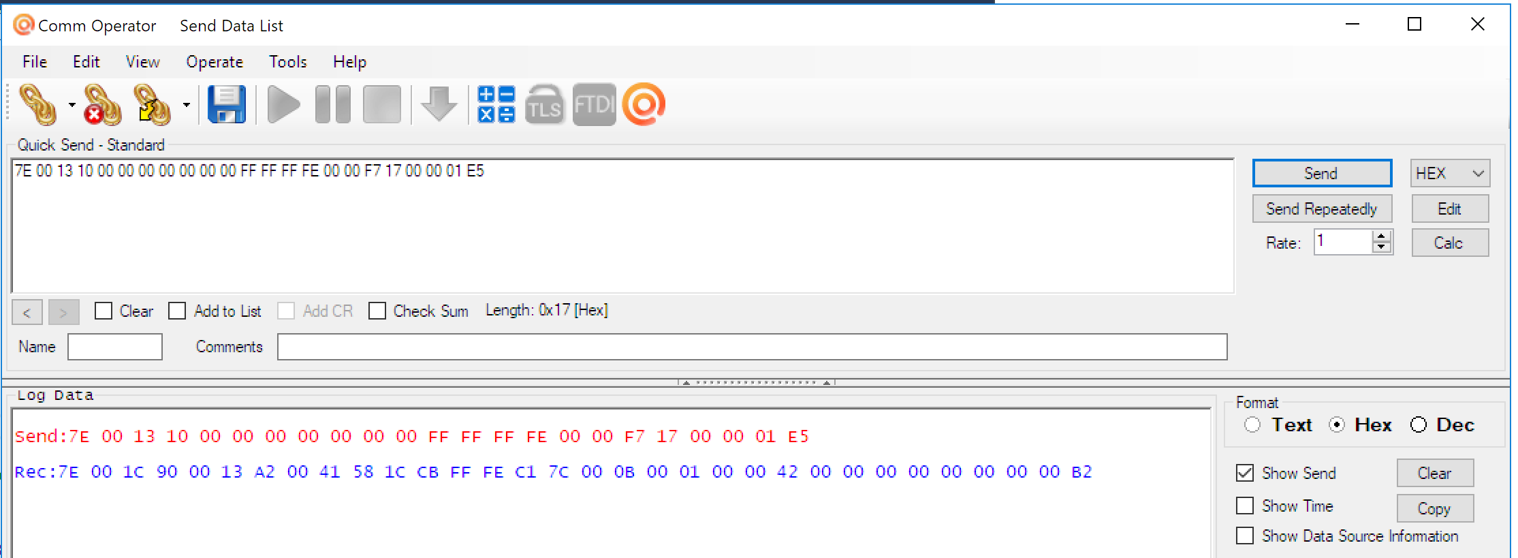
Task: Uncheck the Show Send checkbox
Action: tap(1245, 473)
